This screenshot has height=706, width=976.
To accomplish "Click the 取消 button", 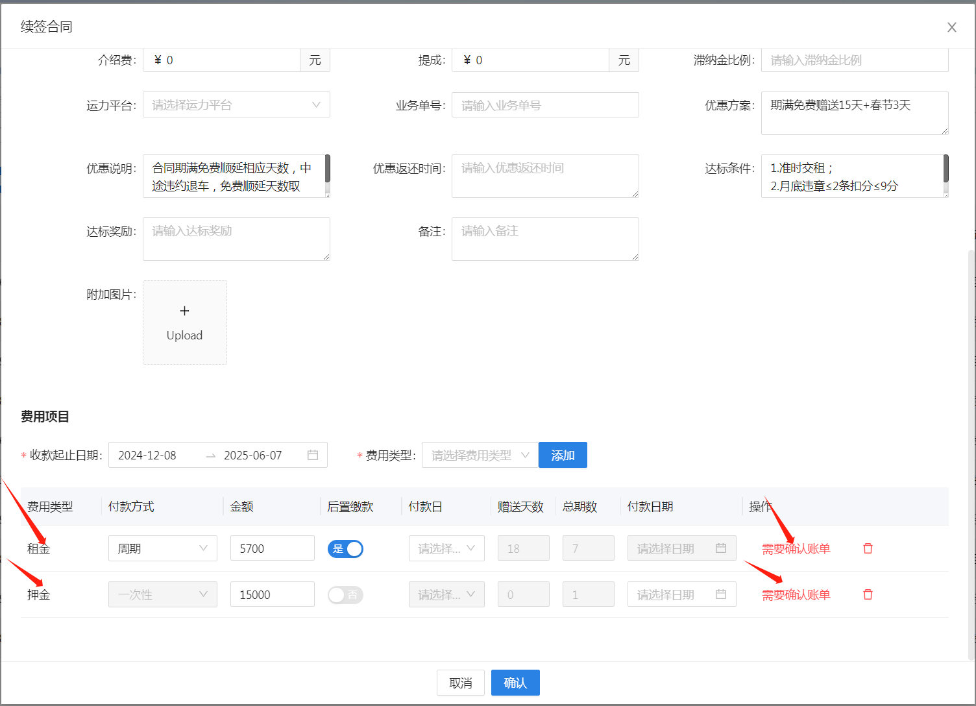I will click(x=460, y=683).
